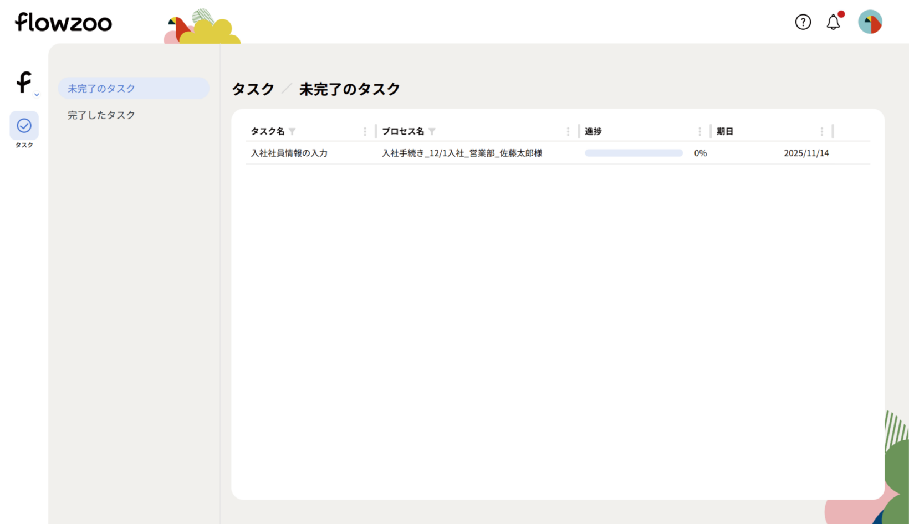Click the 入社手続き process name cell
The width and height of the screenshot is (909, 524).
coord(462,153)
